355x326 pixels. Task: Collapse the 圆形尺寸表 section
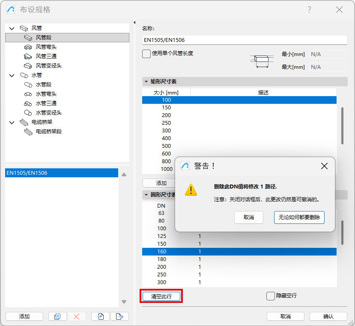pyautogui.click(x=146, y=195)
